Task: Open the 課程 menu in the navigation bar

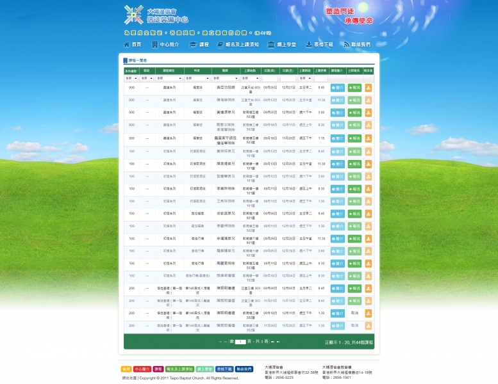Action: [x=199, y=45]
